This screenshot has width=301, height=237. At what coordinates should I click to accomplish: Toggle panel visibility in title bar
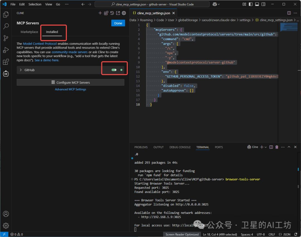(257, 4)
